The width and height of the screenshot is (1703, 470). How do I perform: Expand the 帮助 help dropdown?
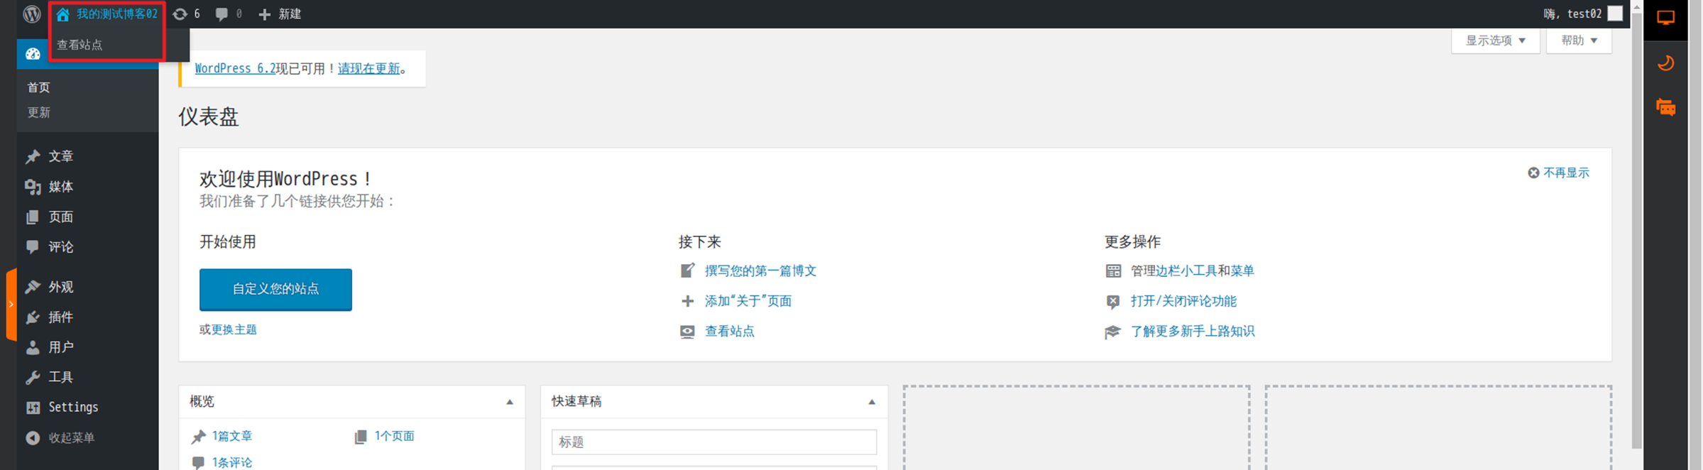[x=1579, y=40]
